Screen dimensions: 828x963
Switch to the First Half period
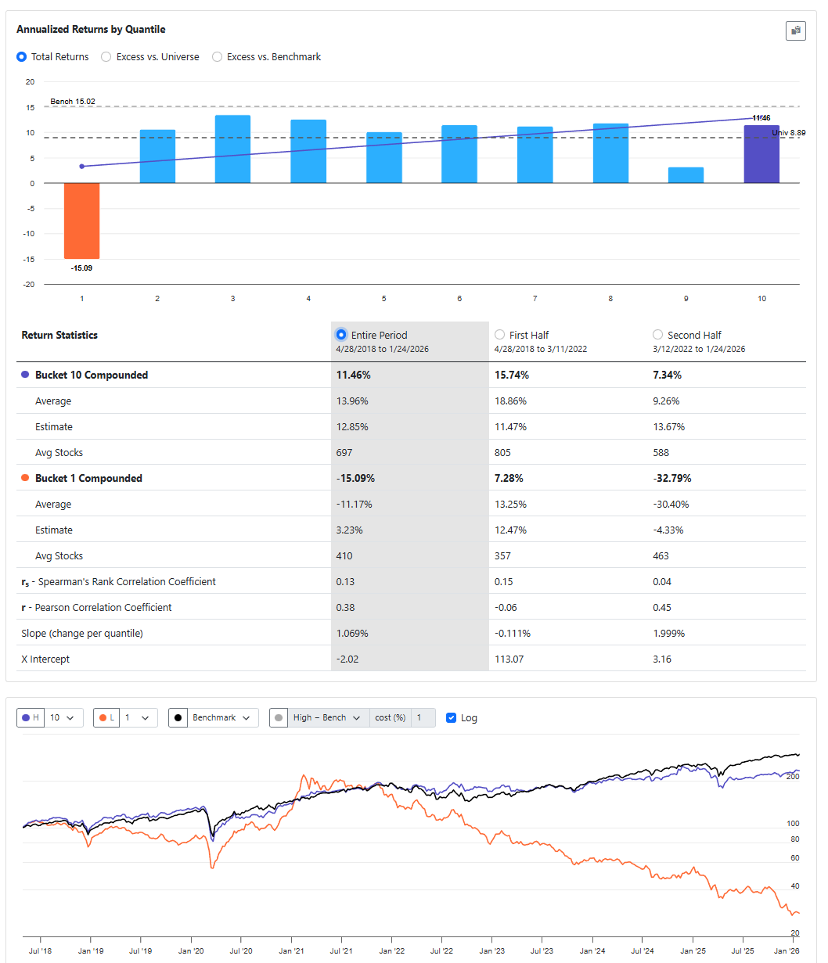coord(500,335)
